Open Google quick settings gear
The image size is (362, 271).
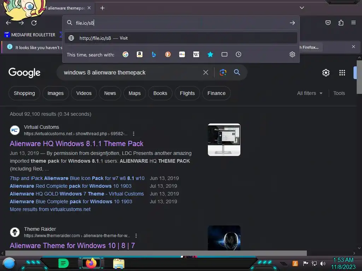326,73
